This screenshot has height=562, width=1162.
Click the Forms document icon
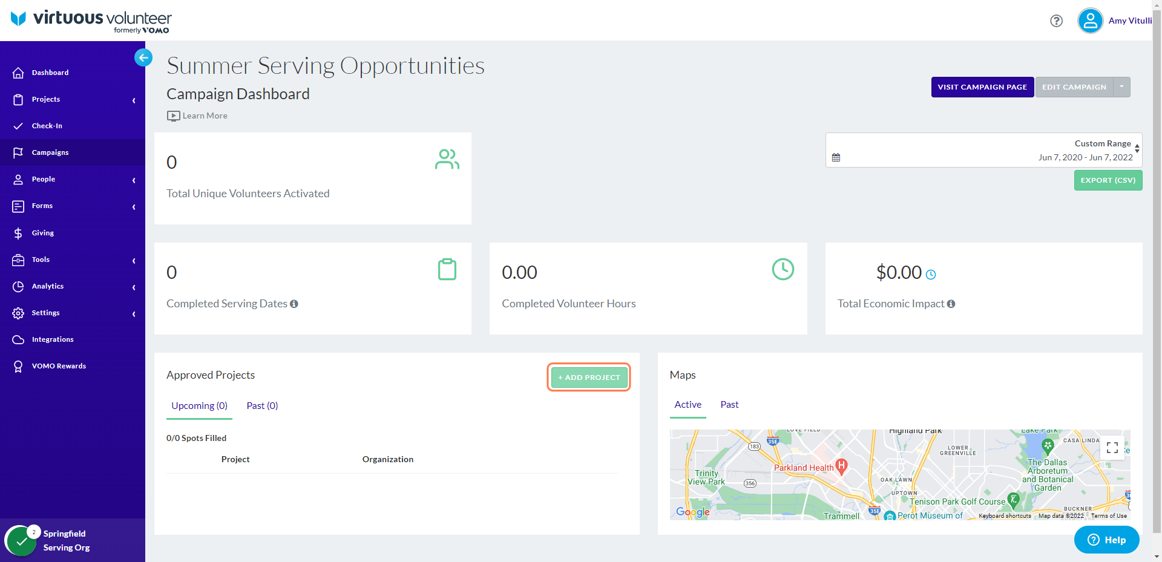pyautogui.click(x=18, y=206)
